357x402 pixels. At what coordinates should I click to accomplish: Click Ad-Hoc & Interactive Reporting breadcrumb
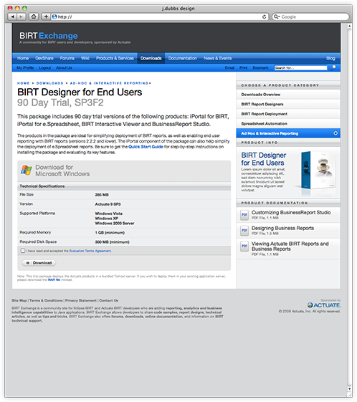(109, 83)
